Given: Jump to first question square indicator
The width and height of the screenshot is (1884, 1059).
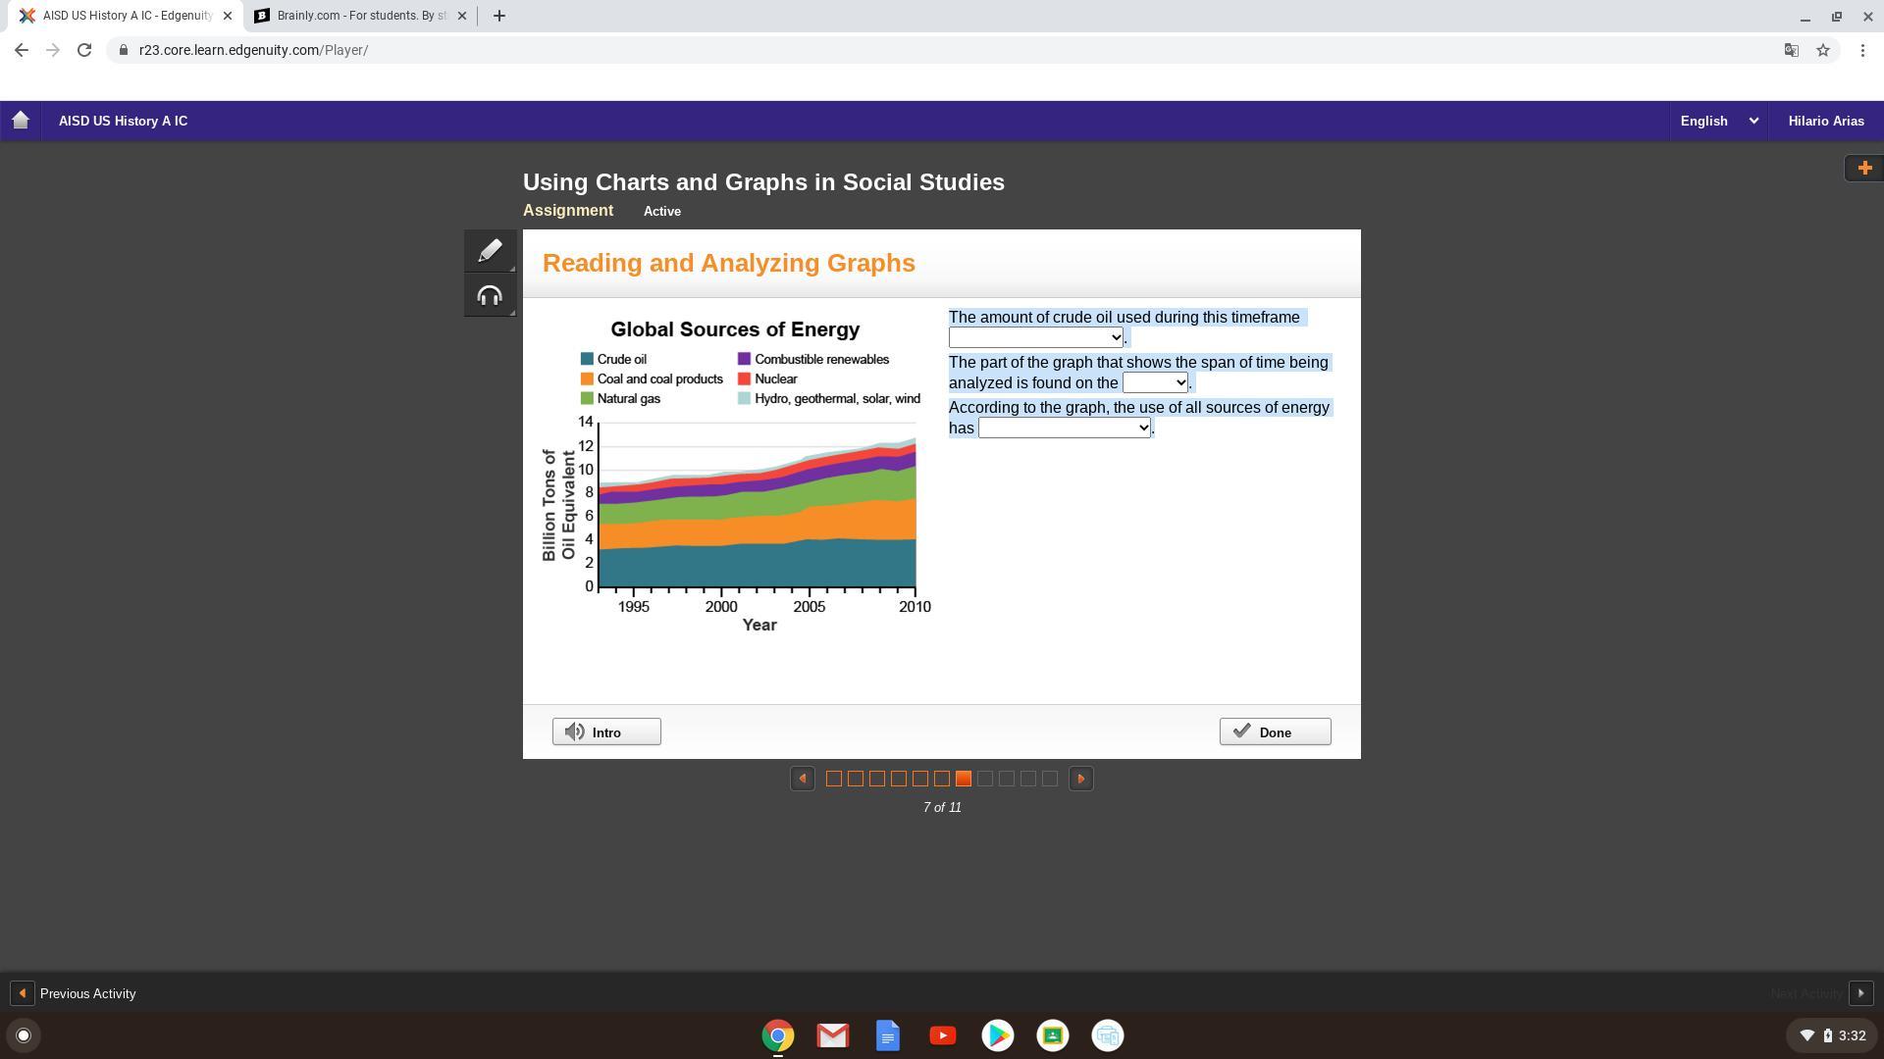Looking at the screenshot, I should click(x=833, y=779).
